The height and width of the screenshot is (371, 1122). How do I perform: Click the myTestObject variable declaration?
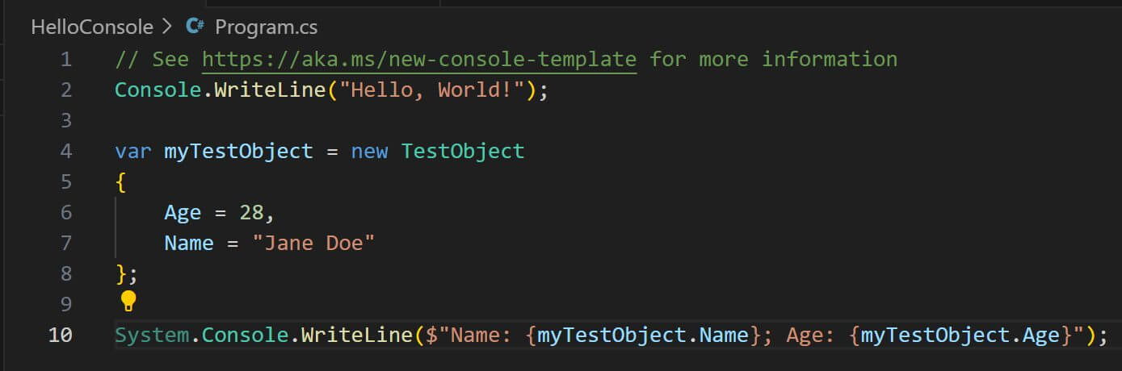click(x=238, y=151)
